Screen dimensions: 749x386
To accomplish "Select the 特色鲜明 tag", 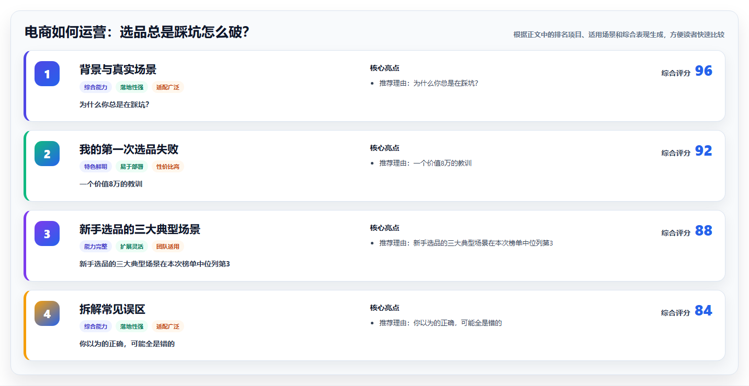I will click(96, 167).
